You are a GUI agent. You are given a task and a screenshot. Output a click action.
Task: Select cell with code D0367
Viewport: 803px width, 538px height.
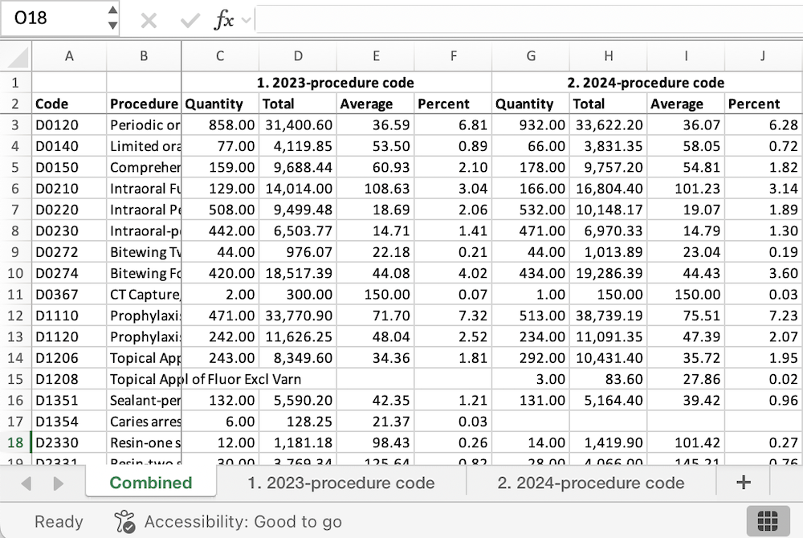pos(69,295)
